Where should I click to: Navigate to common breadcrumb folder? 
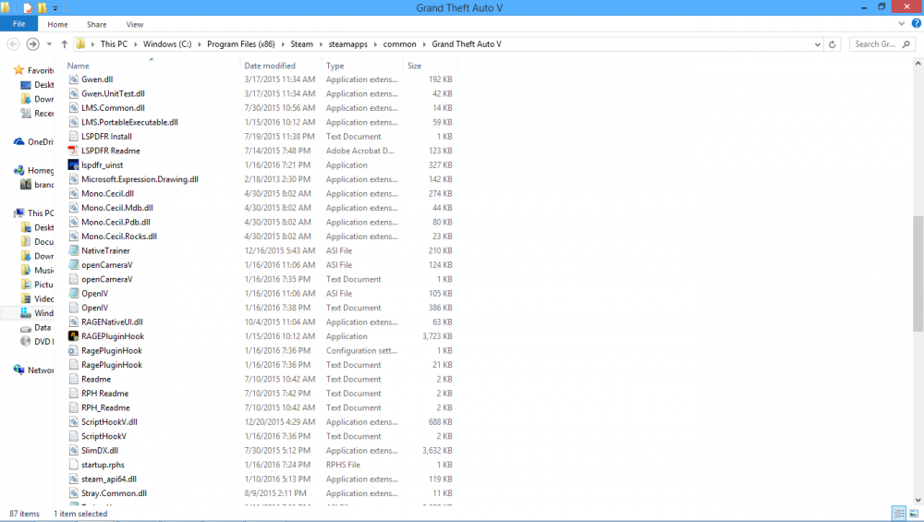pos(399,44)
